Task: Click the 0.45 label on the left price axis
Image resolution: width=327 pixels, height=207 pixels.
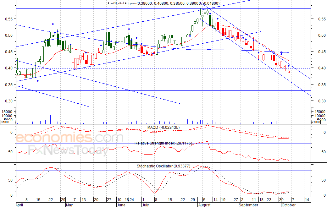Action: (9, 52)
